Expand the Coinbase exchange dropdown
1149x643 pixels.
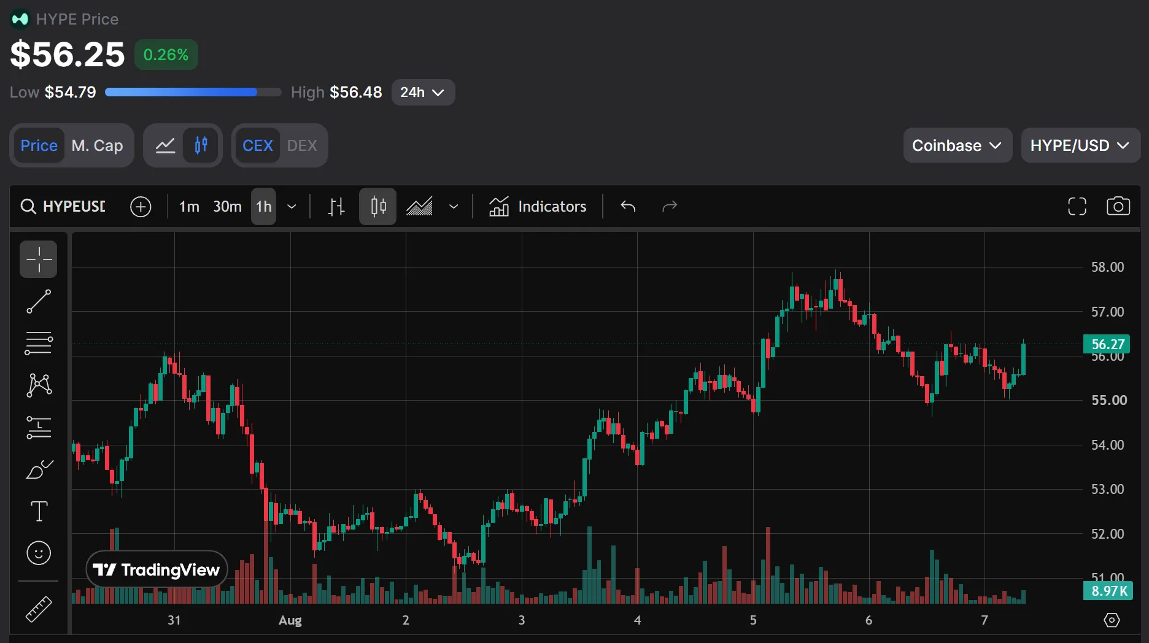(958, 145)
